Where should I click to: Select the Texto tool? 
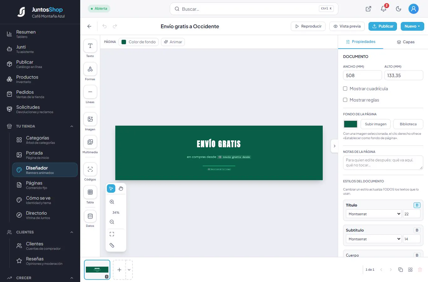click(90, 46)
